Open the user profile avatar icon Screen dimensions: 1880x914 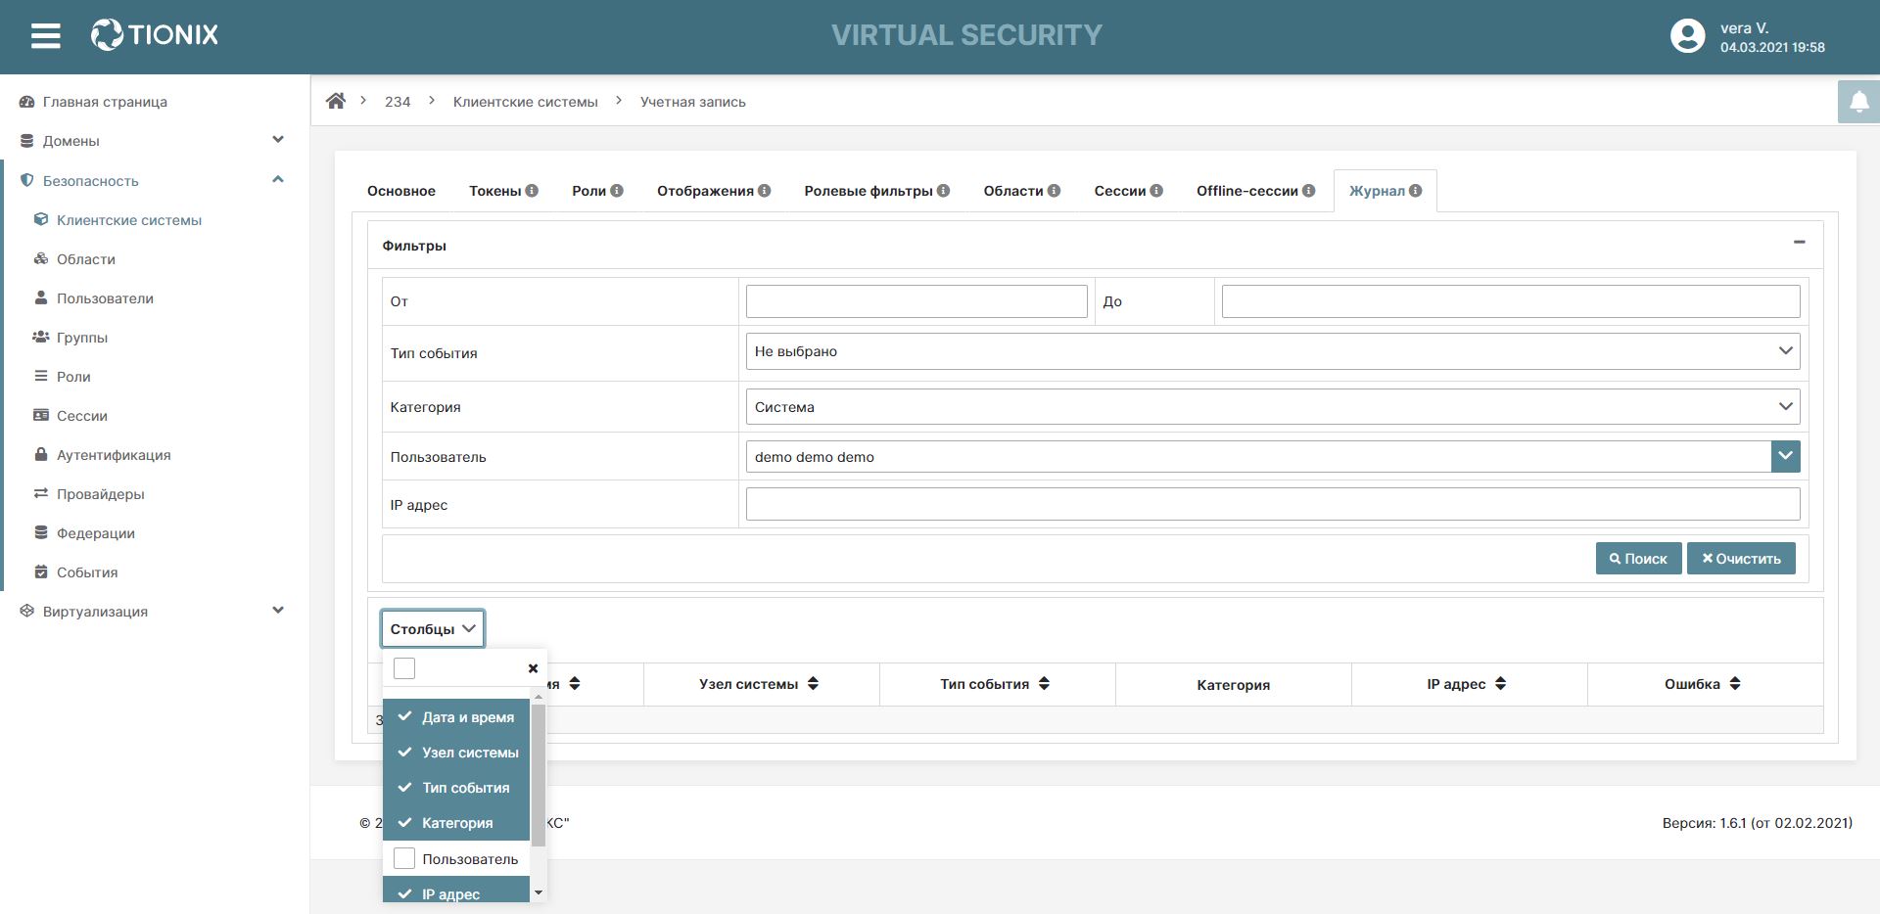tap(1687, 36)
